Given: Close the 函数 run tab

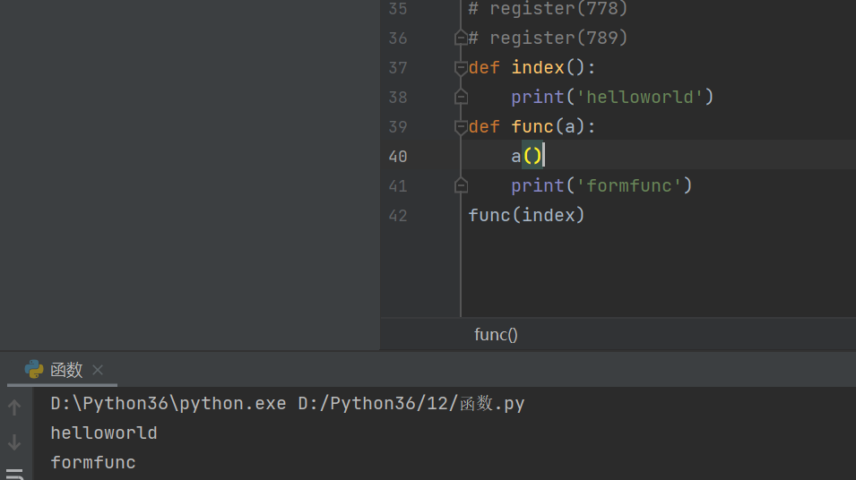Looking at the screenshot, I should click(98, 370).
